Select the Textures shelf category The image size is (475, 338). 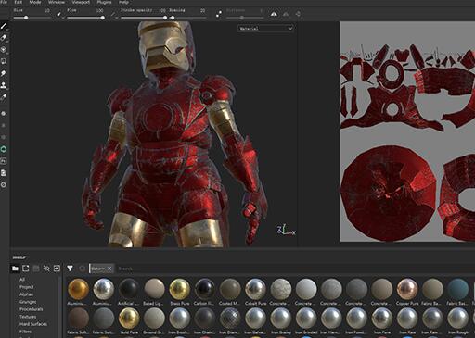click(28, 317)
